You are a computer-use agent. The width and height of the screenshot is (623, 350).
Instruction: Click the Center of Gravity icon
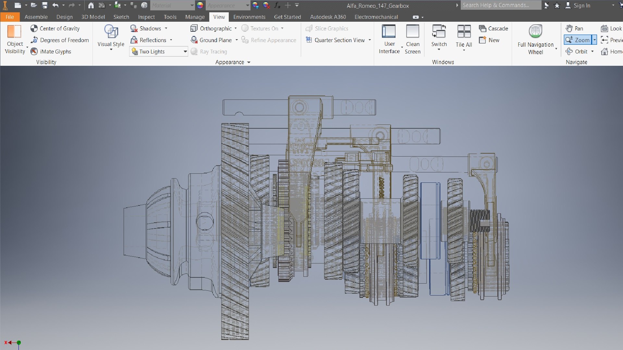pos(34,29)
